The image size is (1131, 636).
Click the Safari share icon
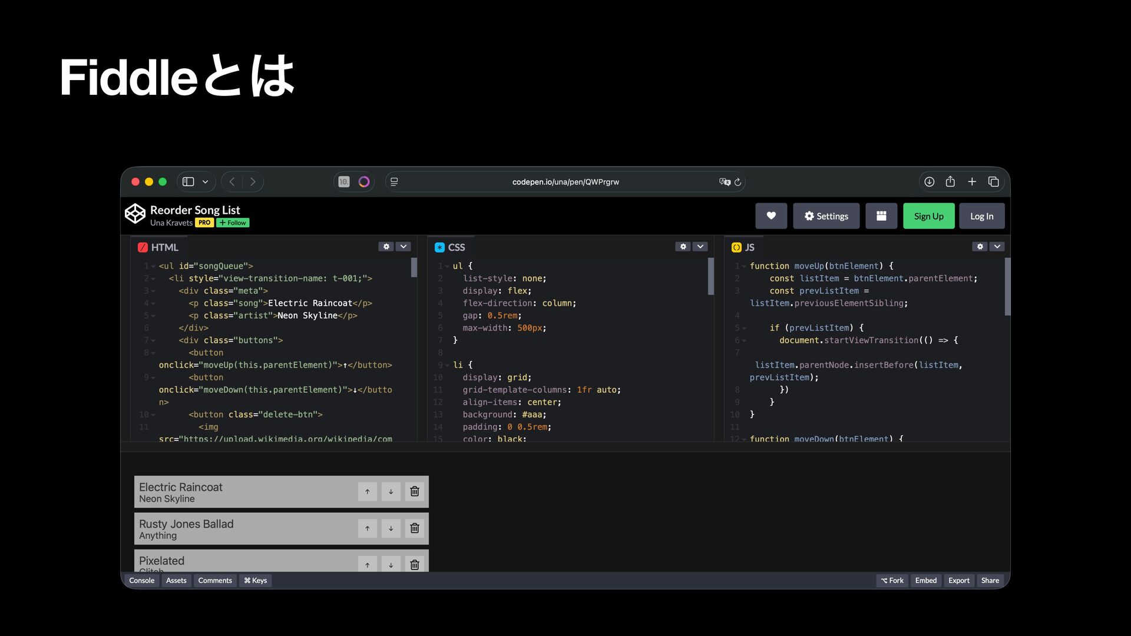click(950, 182)
